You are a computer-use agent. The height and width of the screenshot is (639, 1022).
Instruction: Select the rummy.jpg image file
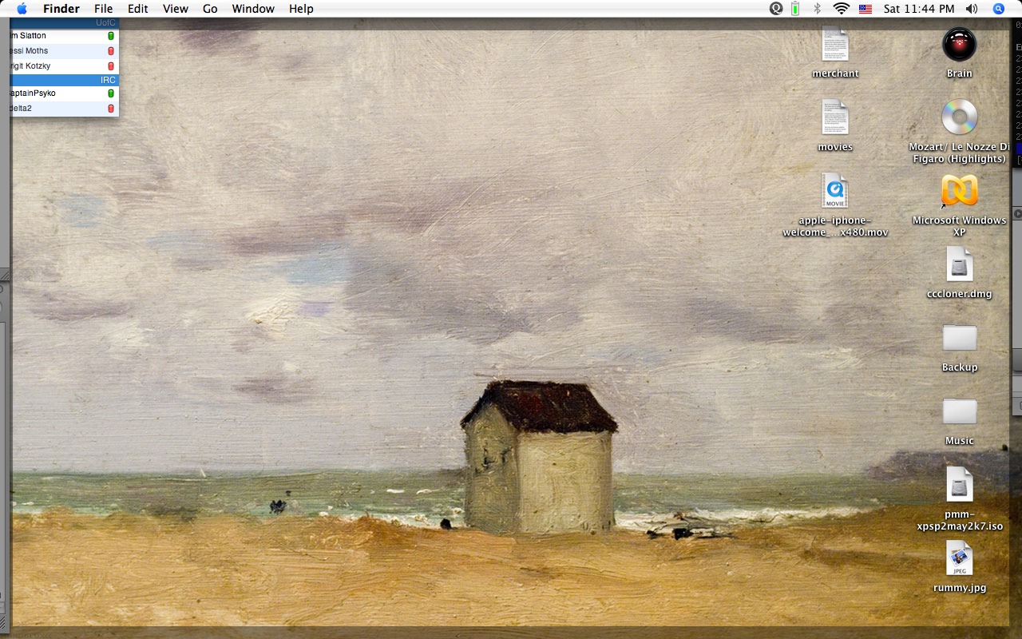(959, 558)
